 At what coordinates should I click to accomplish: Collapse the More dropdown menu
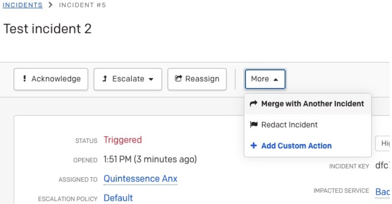(x=265, y=79)
